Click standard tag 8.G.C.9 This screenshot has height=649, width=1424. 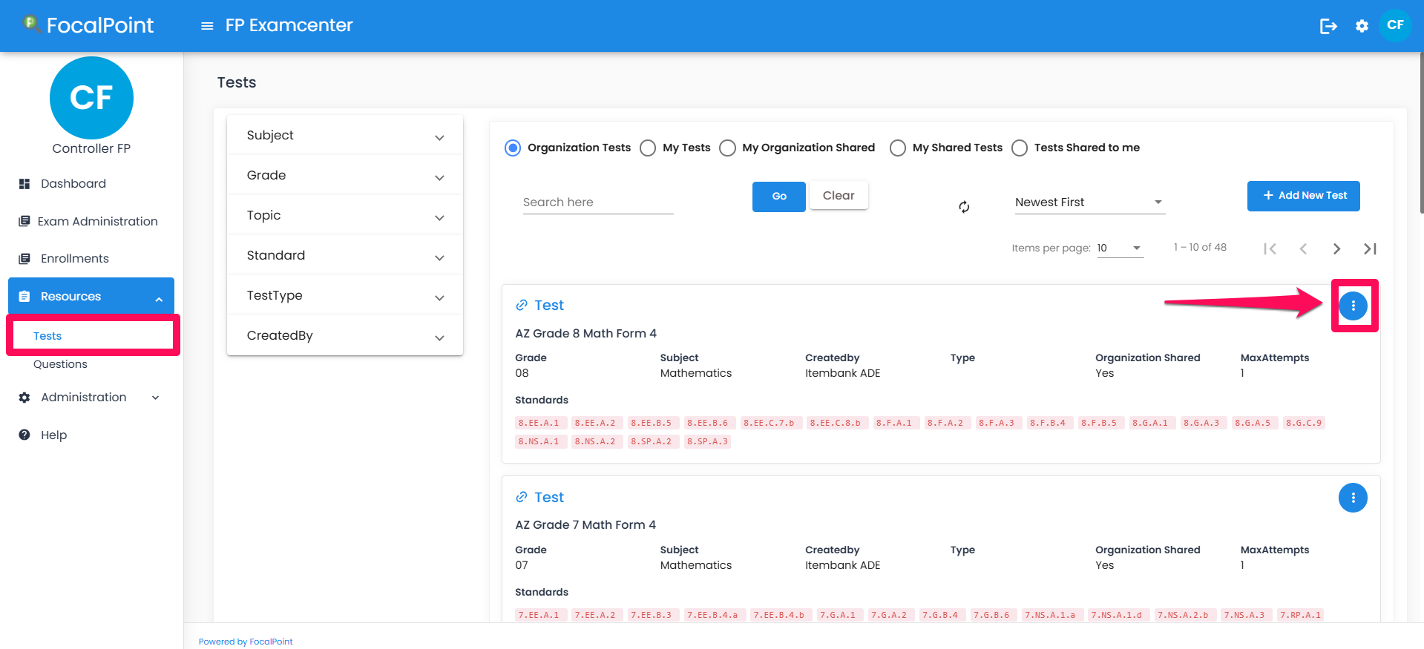tap(1304, 423)
